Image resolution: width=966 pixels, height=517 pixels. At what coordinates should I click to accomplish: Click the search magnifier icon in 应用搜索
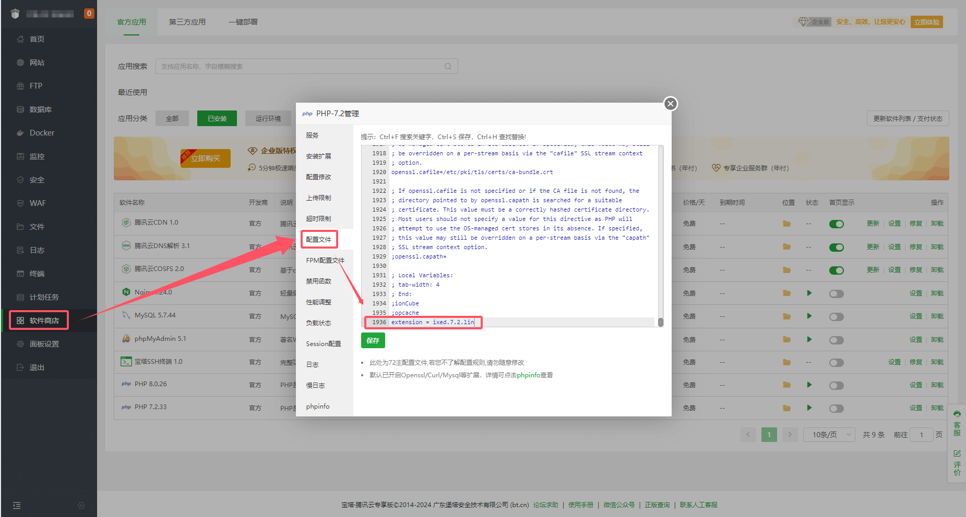click(448, 66)
